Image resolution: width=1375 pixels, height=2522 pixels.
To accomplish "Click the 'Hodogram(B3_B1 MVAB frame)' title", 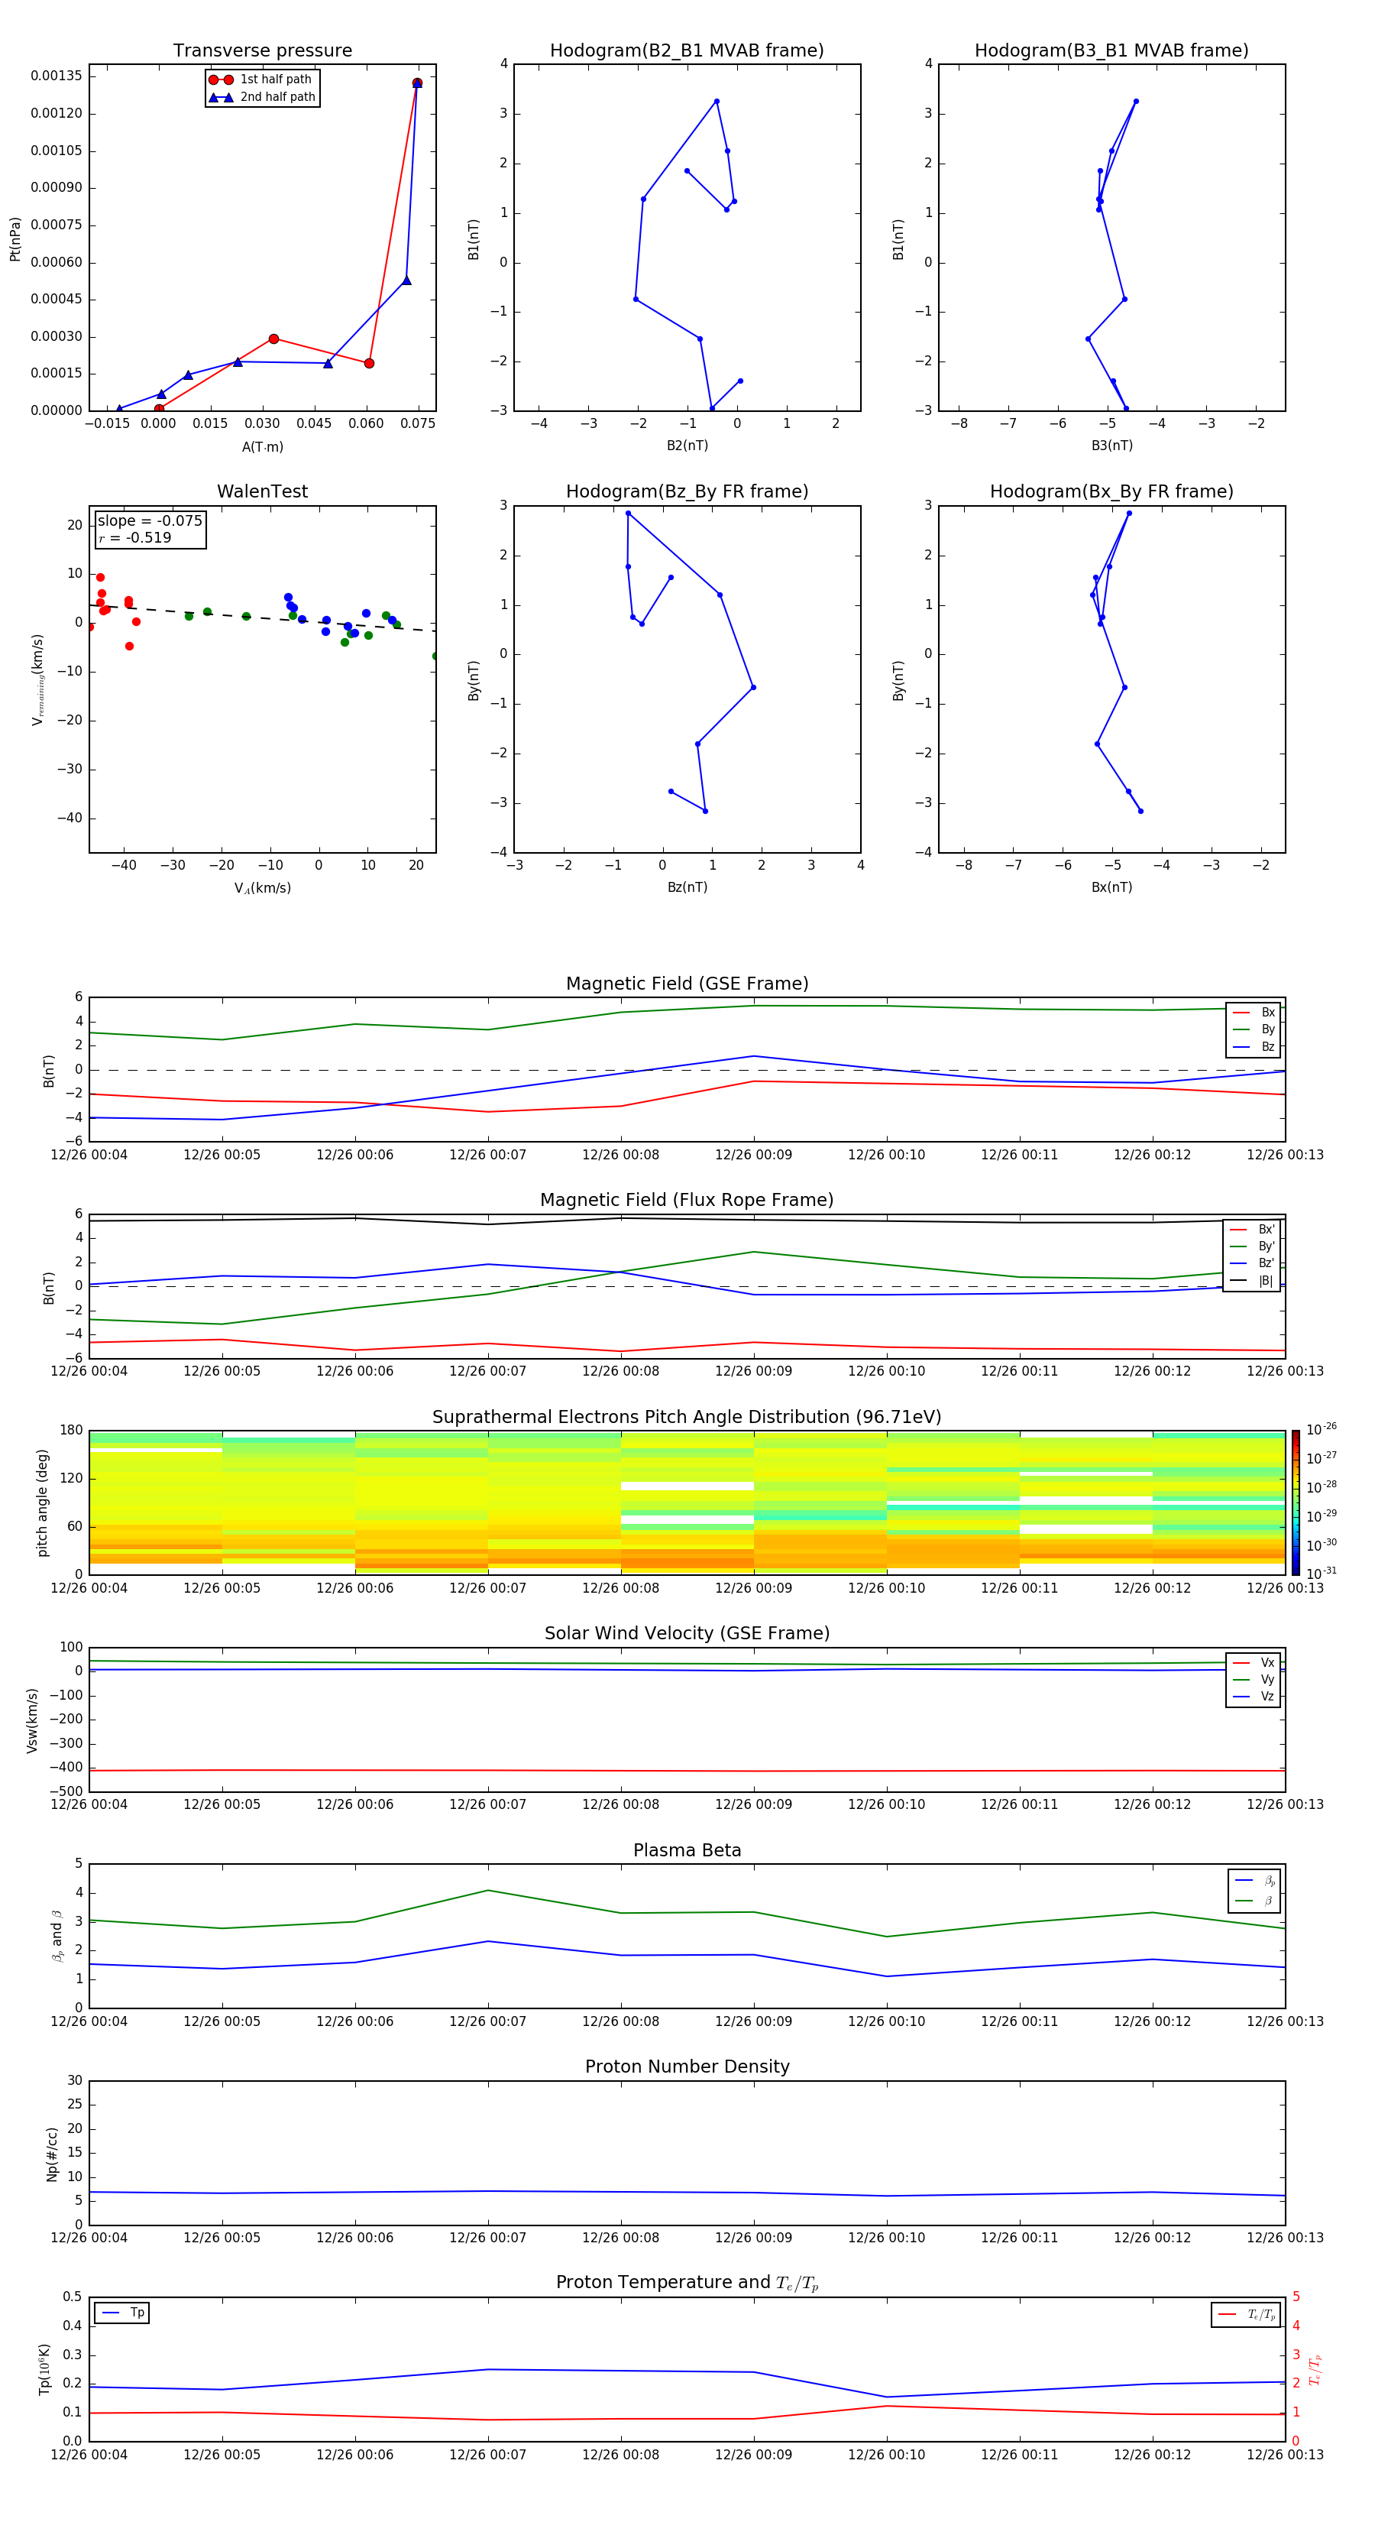I will tap(1111, 51).
